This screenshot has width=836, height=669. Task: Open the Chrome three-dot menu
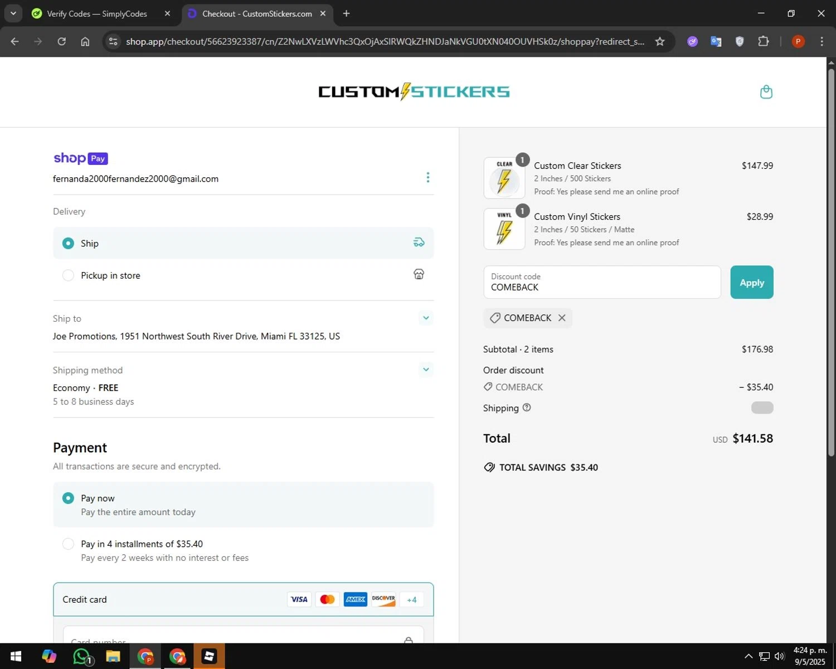tap(822, 41)
